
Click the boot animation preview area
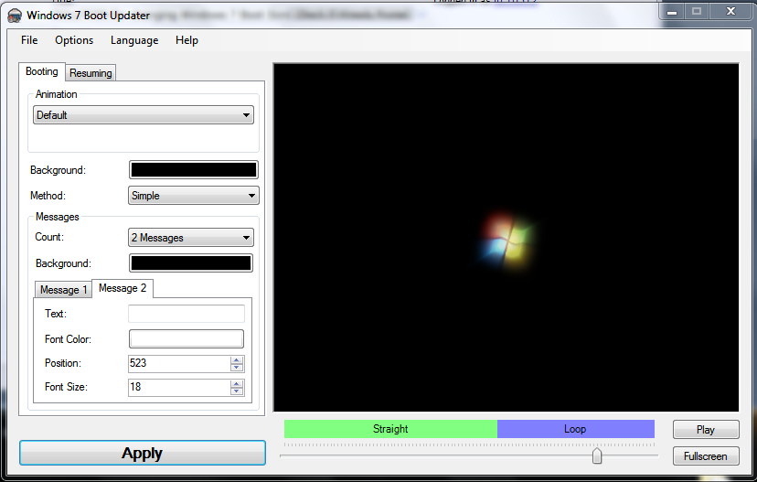506,237
